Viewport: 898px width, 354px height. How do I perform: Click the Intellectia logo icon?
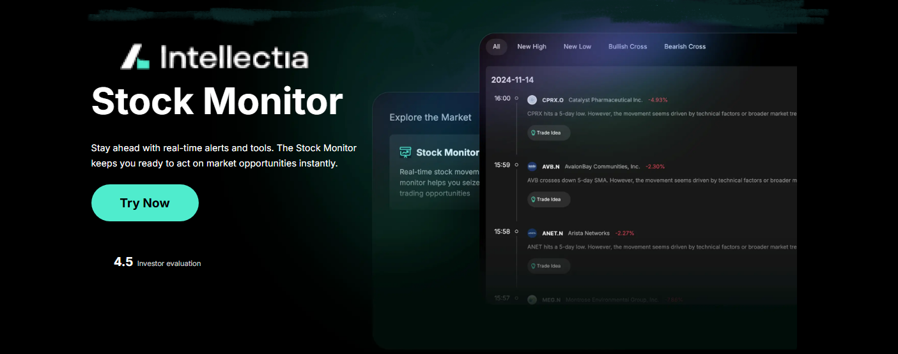click(135, 57)
